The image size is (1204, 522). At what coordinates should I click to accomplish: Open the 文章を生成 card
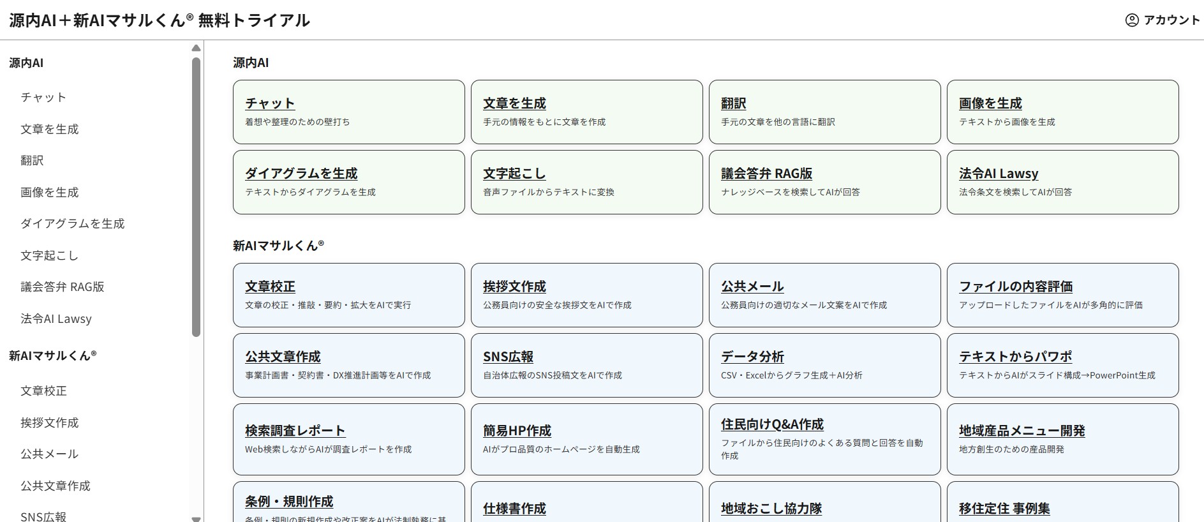point(587,112)
